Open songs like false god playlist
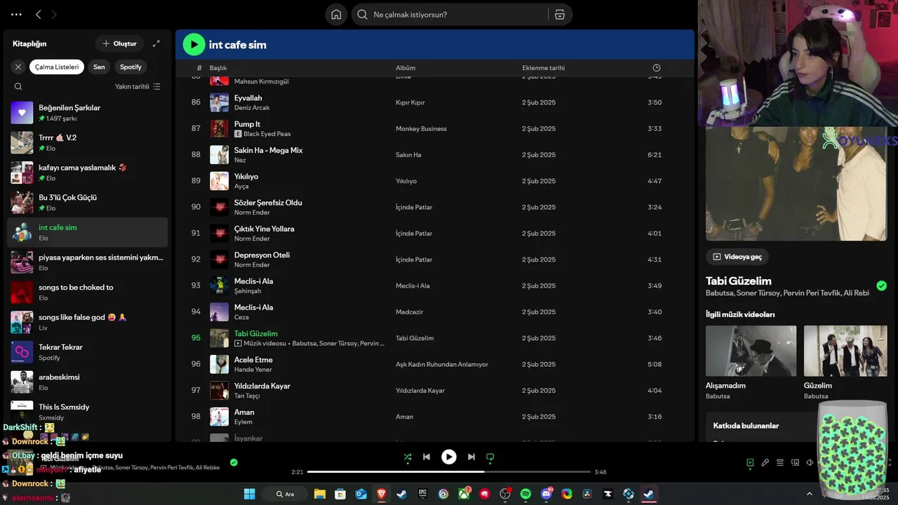The width and height of the screenshot is (898, 505). [x=88, y=322]
